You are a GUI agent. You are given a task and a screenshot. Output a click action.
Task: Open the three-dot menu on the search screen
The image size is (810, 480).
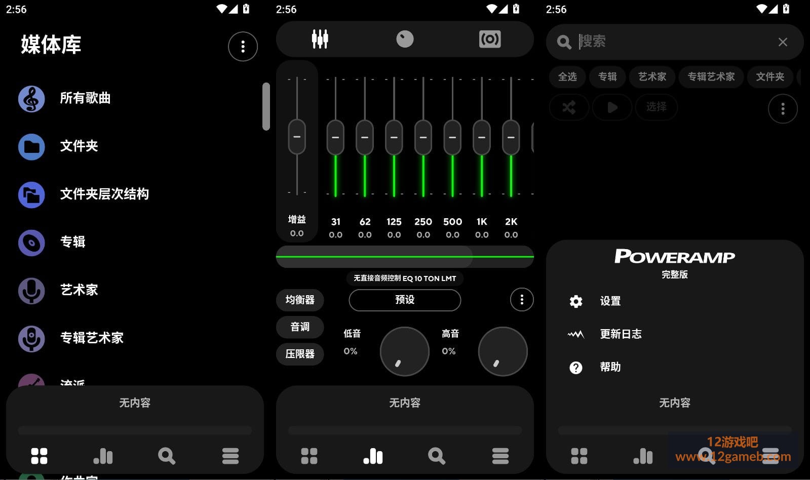783,108
